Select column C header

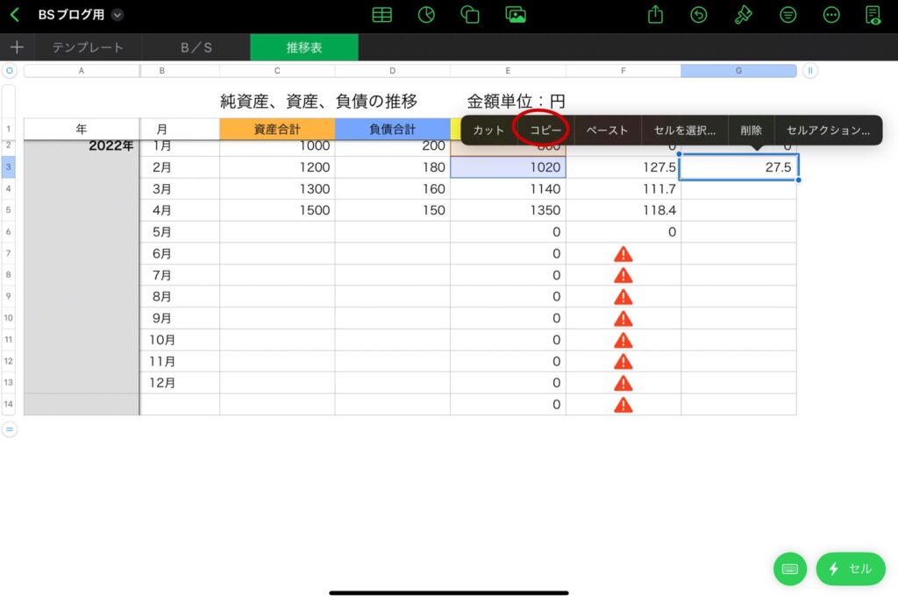[x=277, y=70]
